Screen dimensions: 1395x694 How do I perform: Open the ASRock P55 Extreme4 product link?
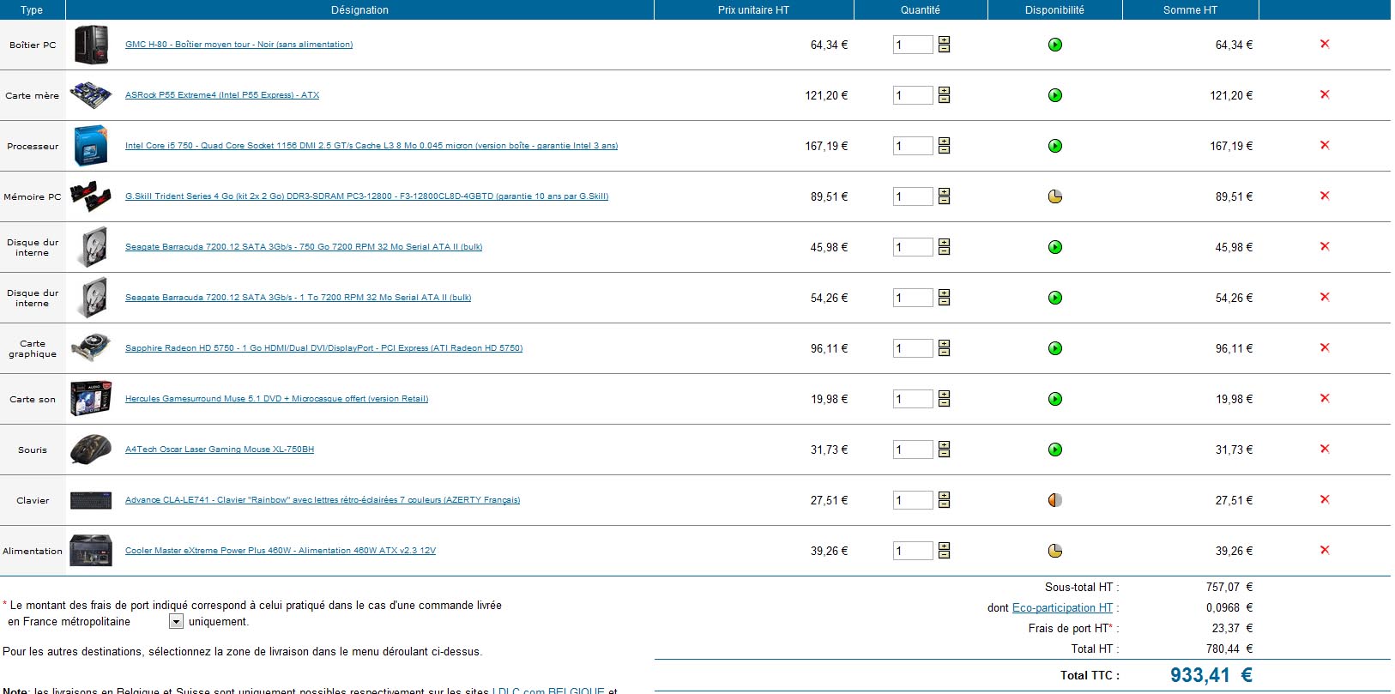pos(222,95)
